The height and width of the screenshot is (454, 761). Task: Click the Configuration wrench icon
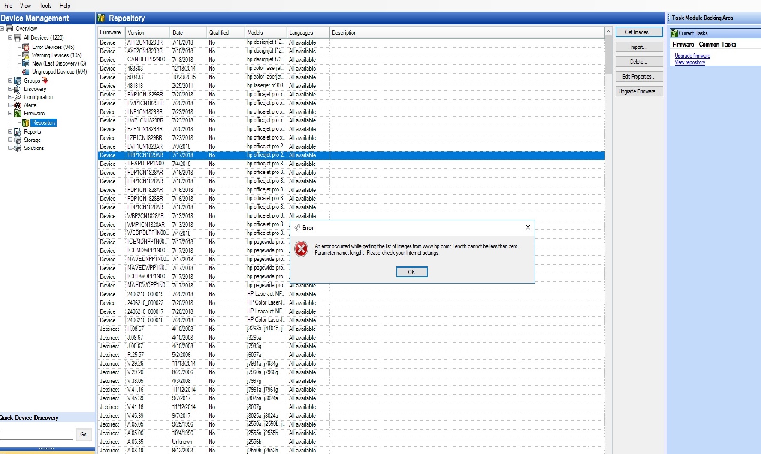18,97
